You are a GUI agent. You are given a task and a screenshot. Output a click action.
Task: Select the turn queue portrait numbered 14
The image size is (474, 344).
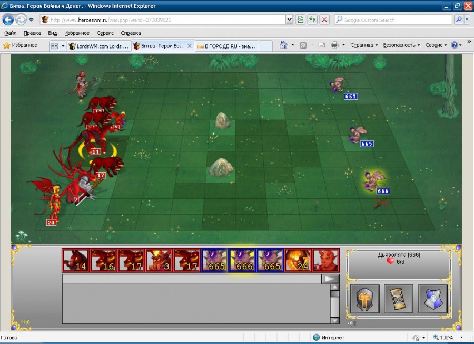[x=75, y=260]
